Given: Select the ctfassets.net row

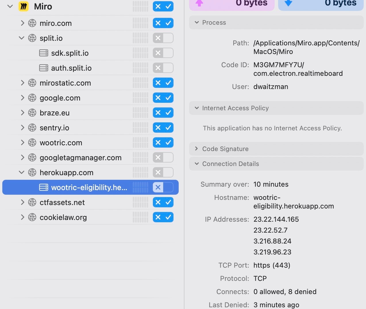Looking at the screenshot, I should tap(90, 202).
